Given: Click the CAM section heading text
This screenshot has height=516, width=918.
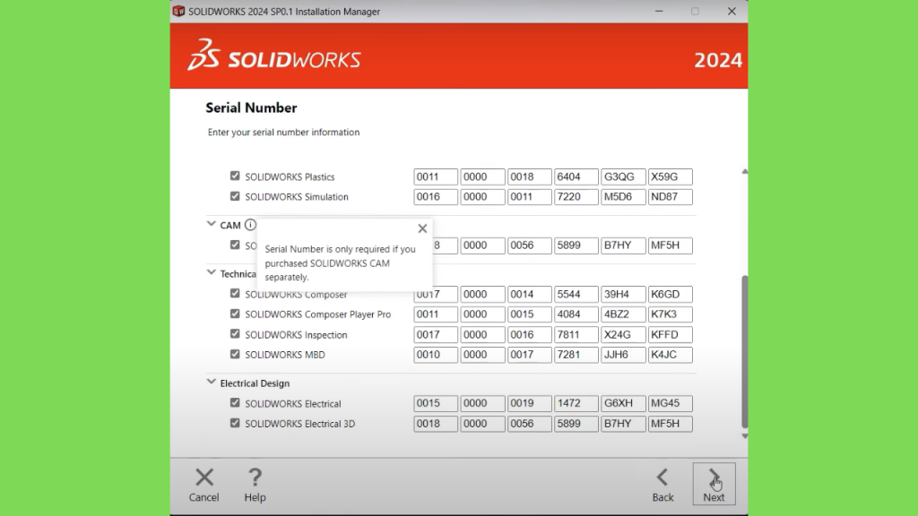Looking at the screenshot, I should 230,225.
